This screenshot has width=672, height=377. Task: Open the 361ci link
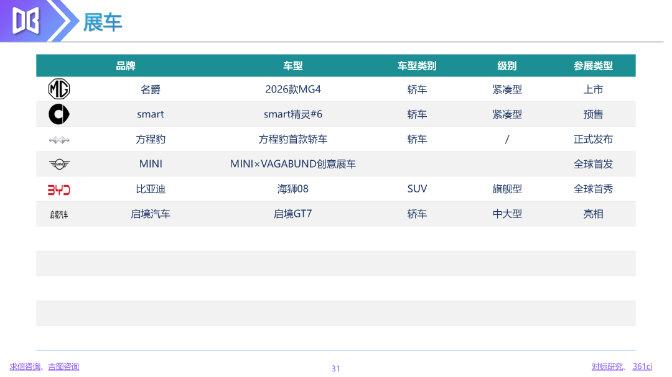(x=642, y=366)
